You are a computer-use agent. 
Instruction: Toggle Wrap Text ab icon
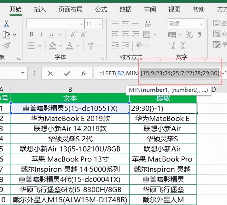coord(148,23)
